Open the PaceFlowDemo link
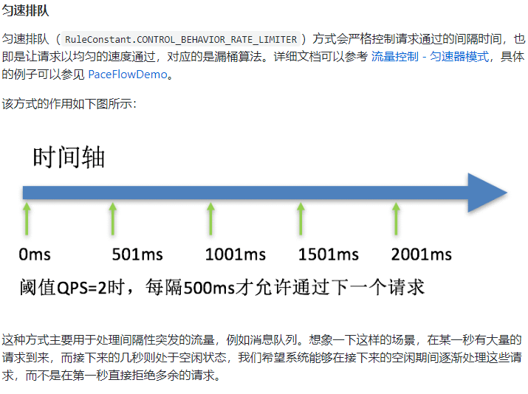Screen dimensions: 528x394 128,74
